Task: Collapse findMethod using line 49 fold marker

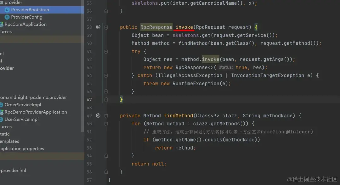Action: pyautogui.click(x=106, y=116)
